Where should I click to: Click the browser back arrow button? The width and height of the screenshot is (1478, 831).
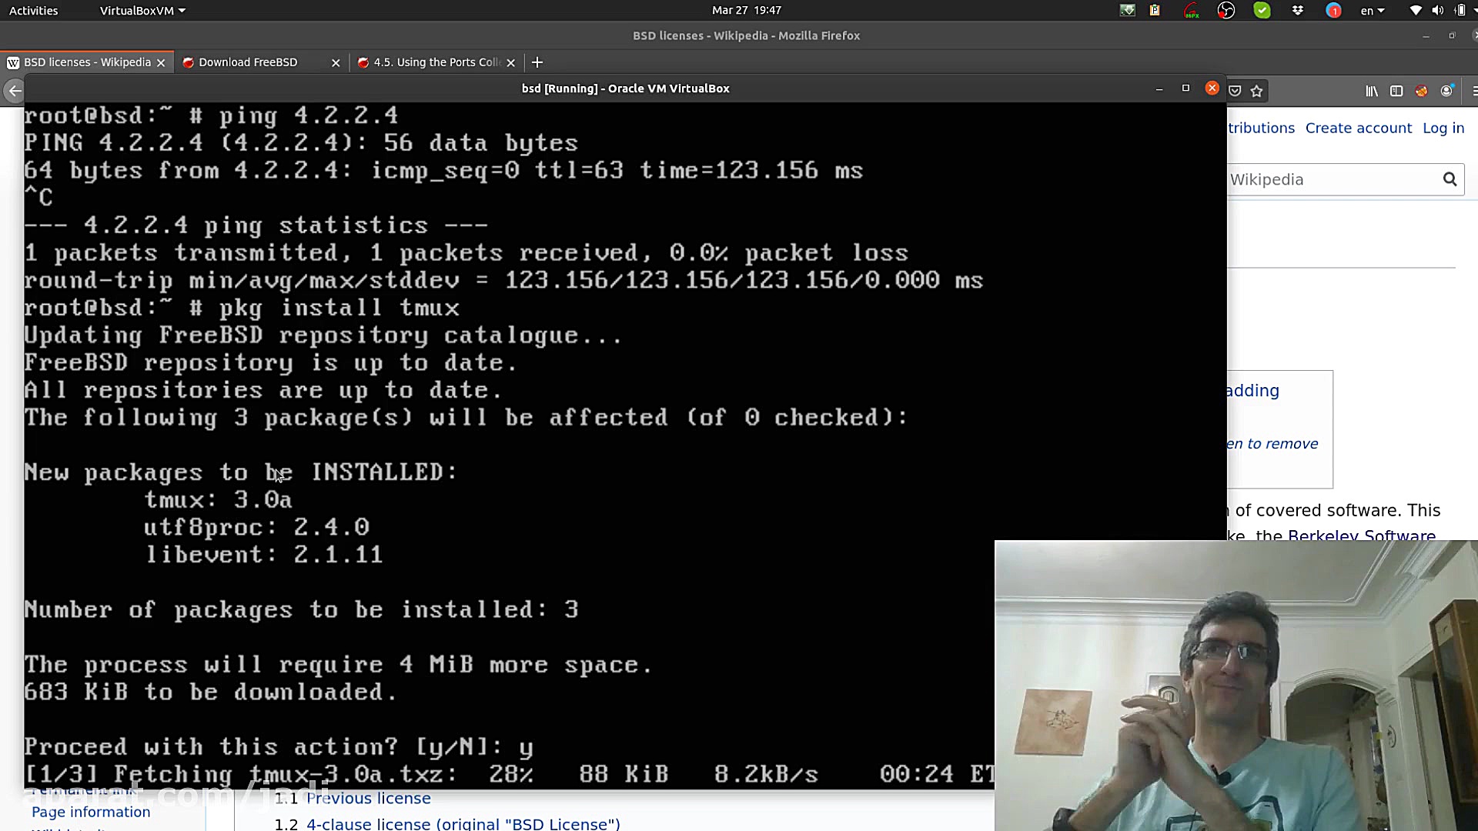click(x=14, y=91)
